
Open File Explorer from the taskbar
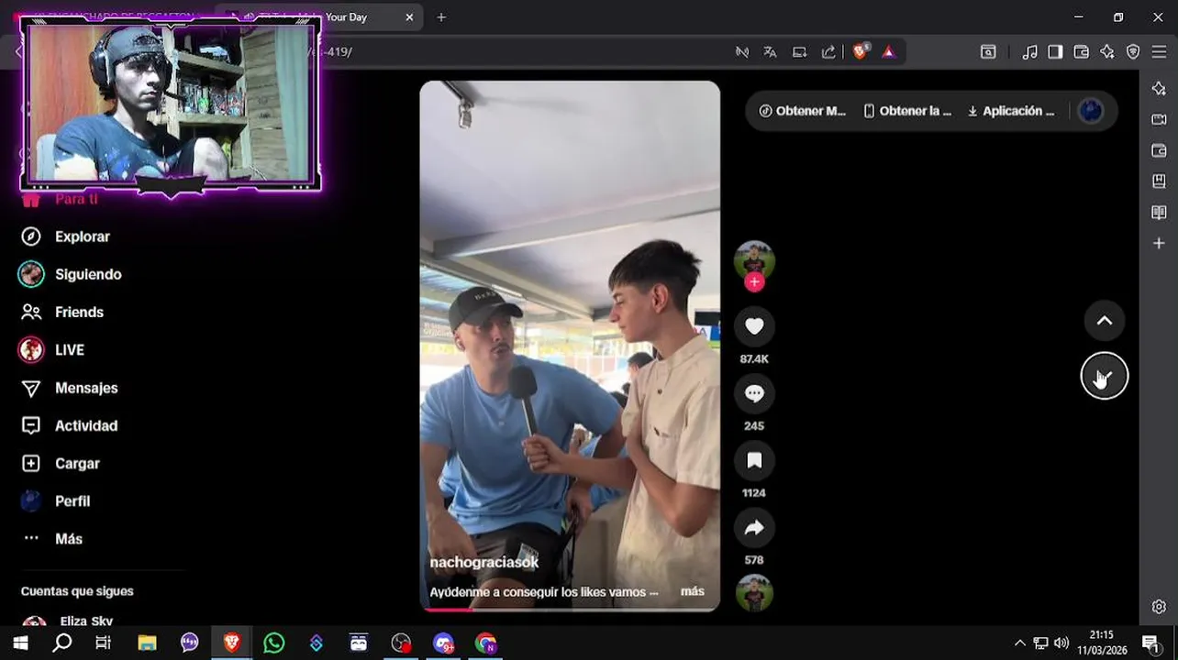147,643
